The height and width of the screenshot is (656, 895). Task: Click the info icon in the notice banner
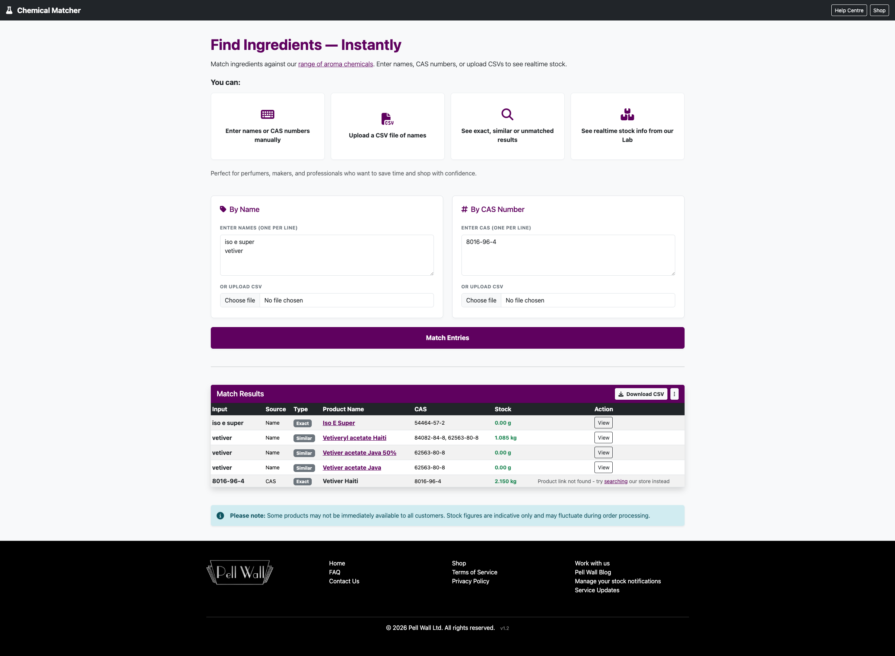pos(220,516)
